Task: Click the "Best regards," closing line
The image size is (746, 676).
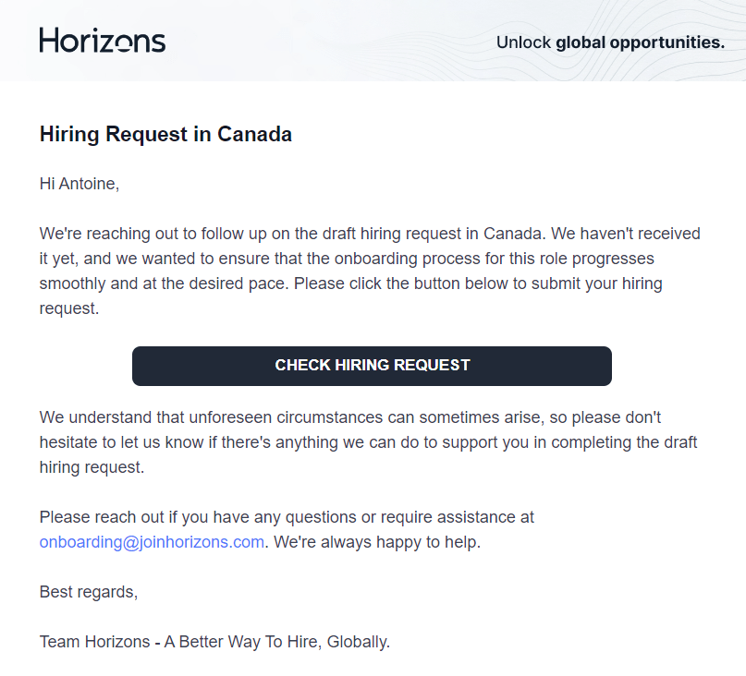Action: [89, 592]
